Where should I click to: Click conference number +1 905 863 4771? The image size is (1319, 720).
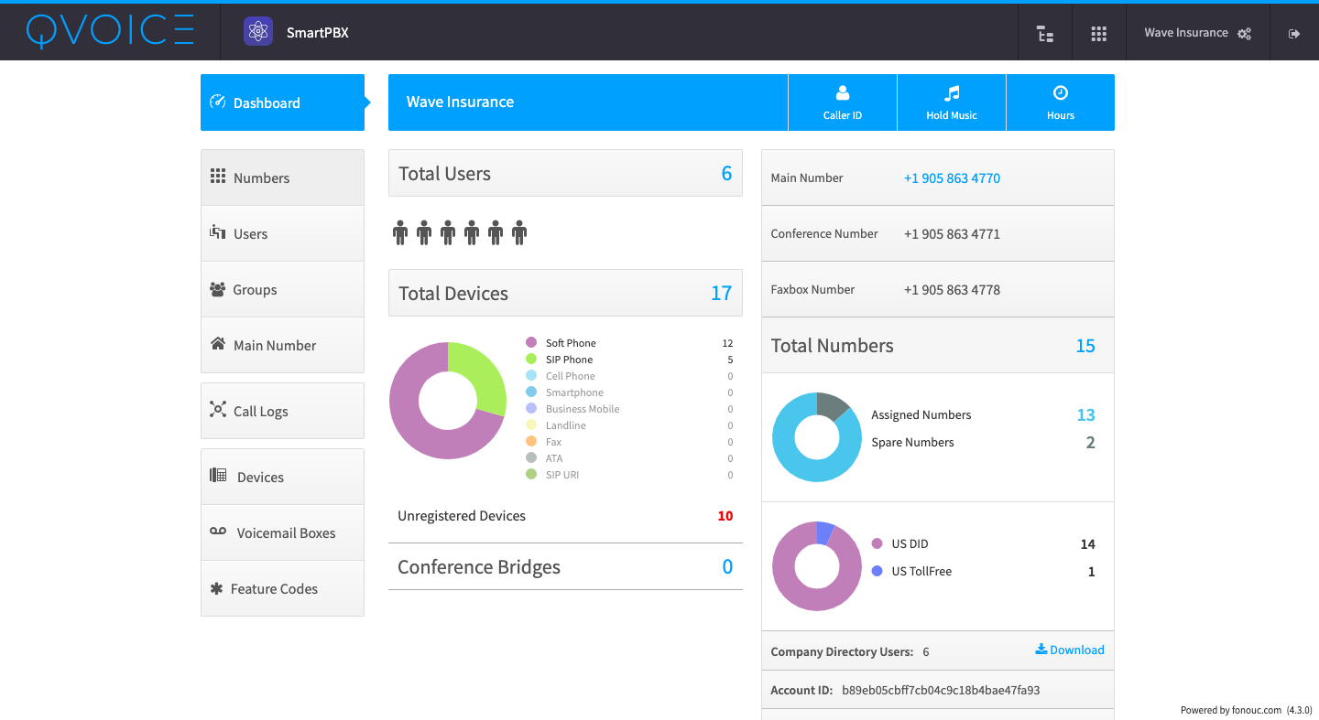tap(952, 234)
